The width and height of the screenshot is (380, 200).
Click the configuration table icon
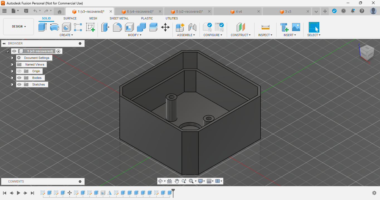(x=219, y=27)
